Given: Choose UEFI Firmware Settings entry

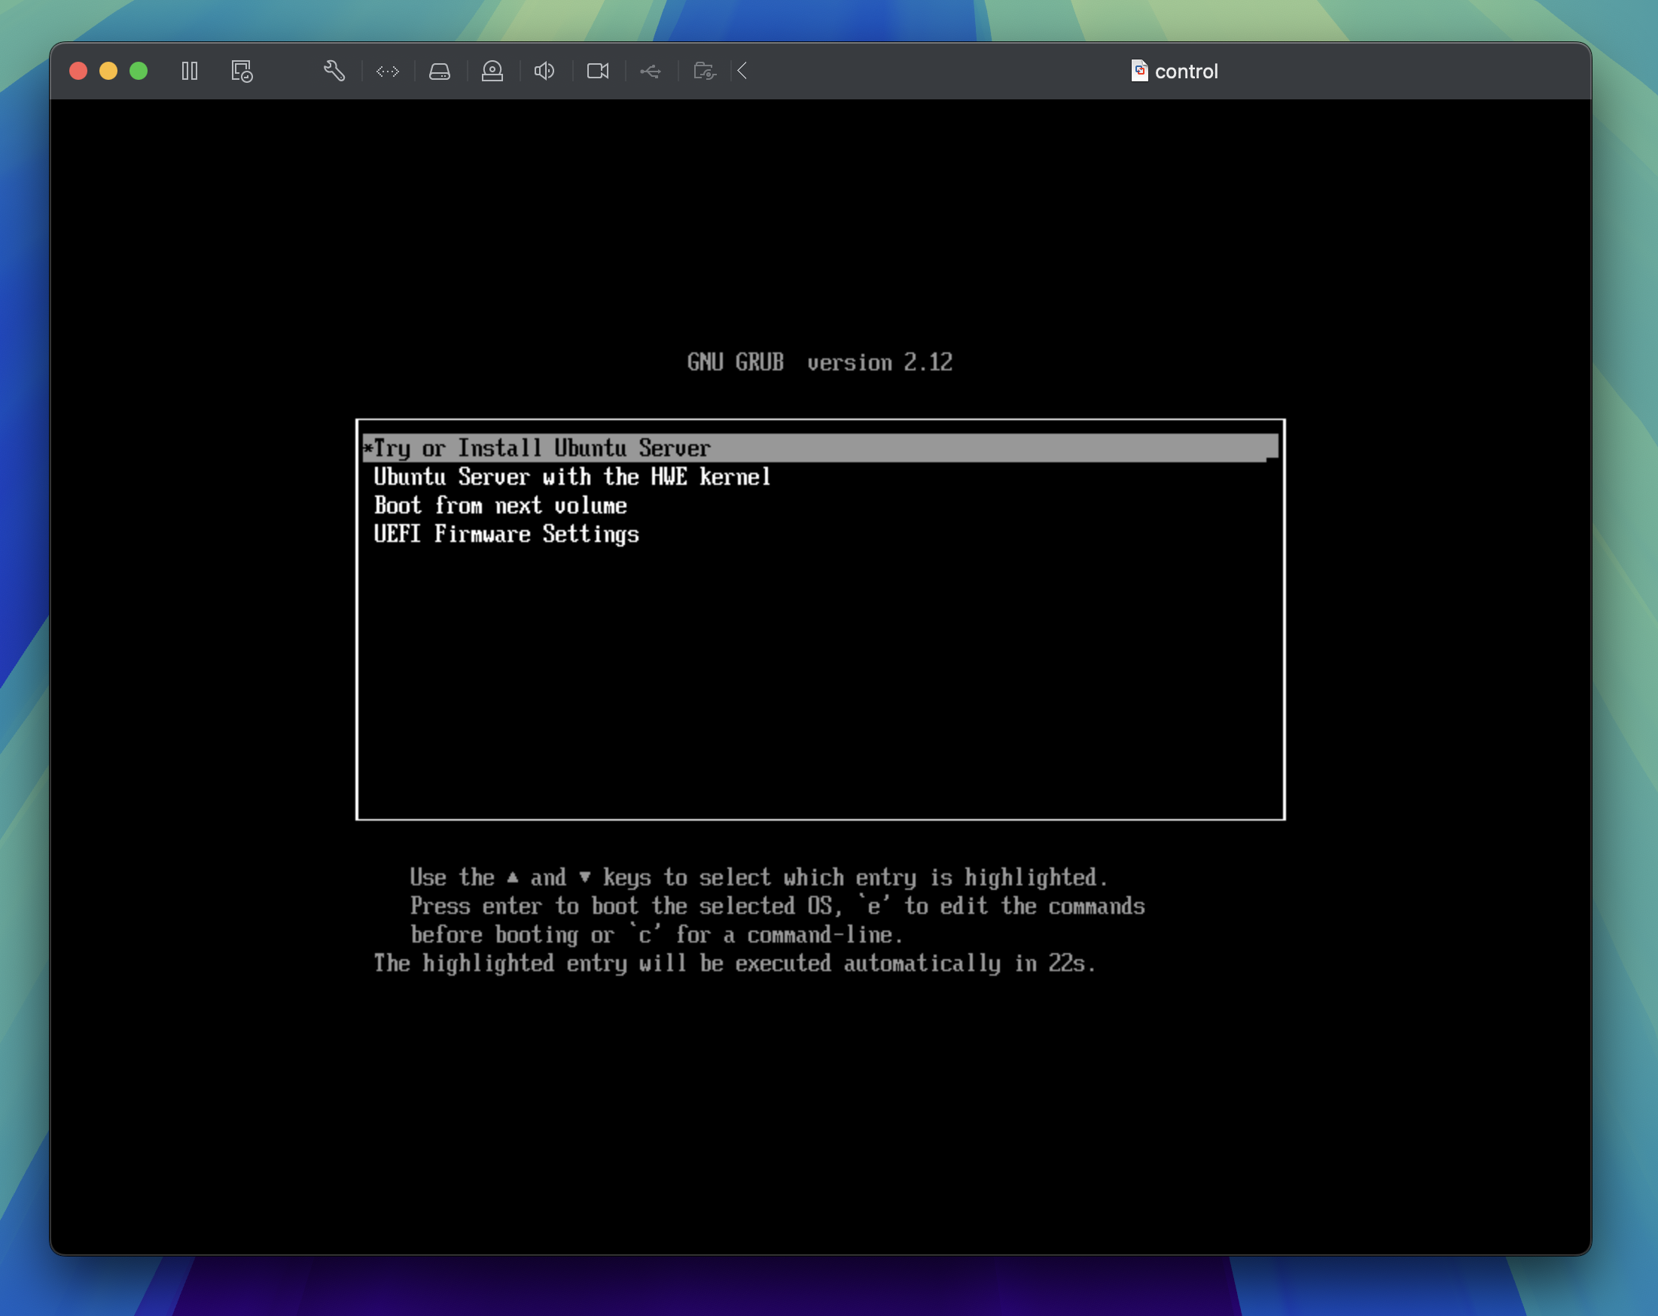Looking at the screenshot, I should (x=506, y=534).
